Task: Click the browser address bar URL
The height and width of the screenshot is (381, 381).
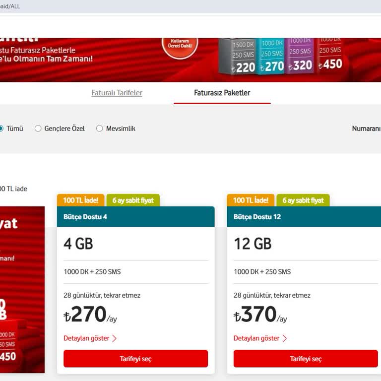Action: click(x=10, y=6)
